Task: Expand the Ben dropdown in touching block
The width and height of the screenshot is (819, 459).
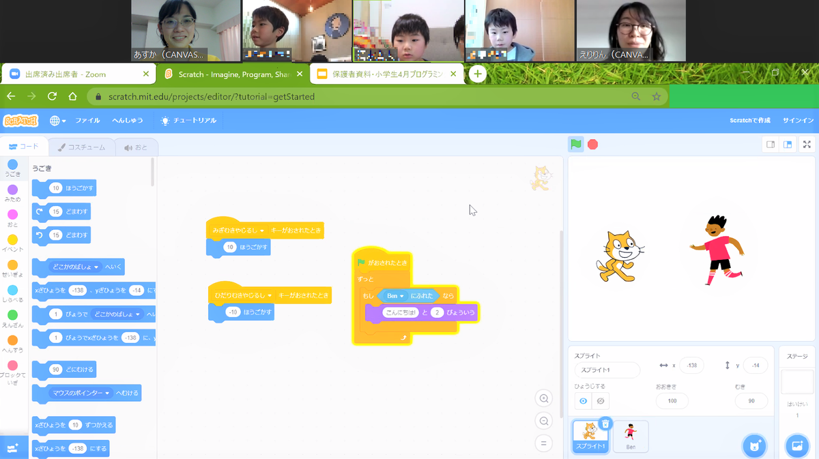Action: (403, 296)
